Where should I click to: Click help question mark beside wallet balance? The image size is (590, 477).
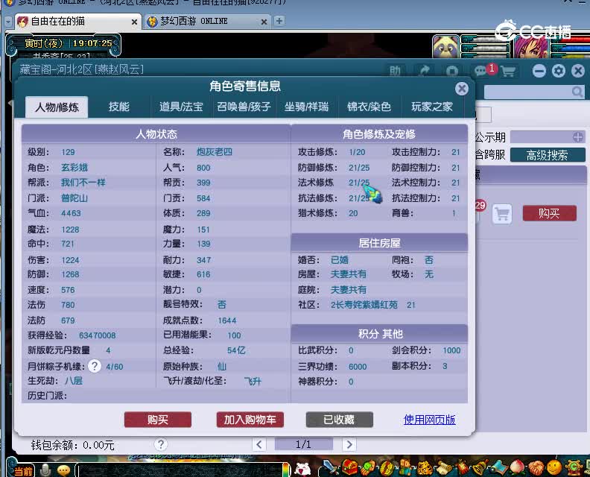point(161,445)
